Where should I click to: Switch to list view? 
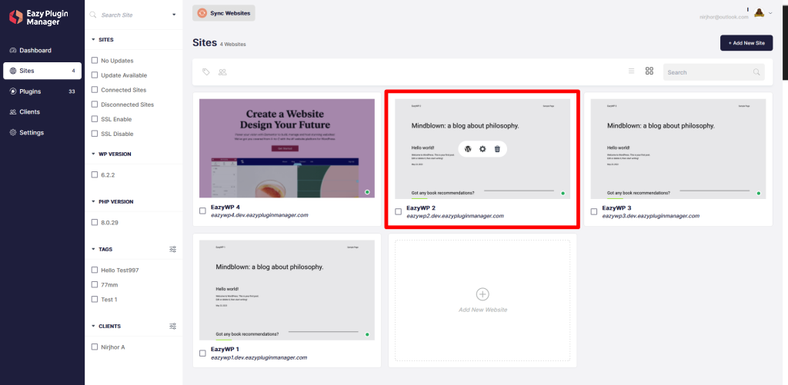(631, 71)
